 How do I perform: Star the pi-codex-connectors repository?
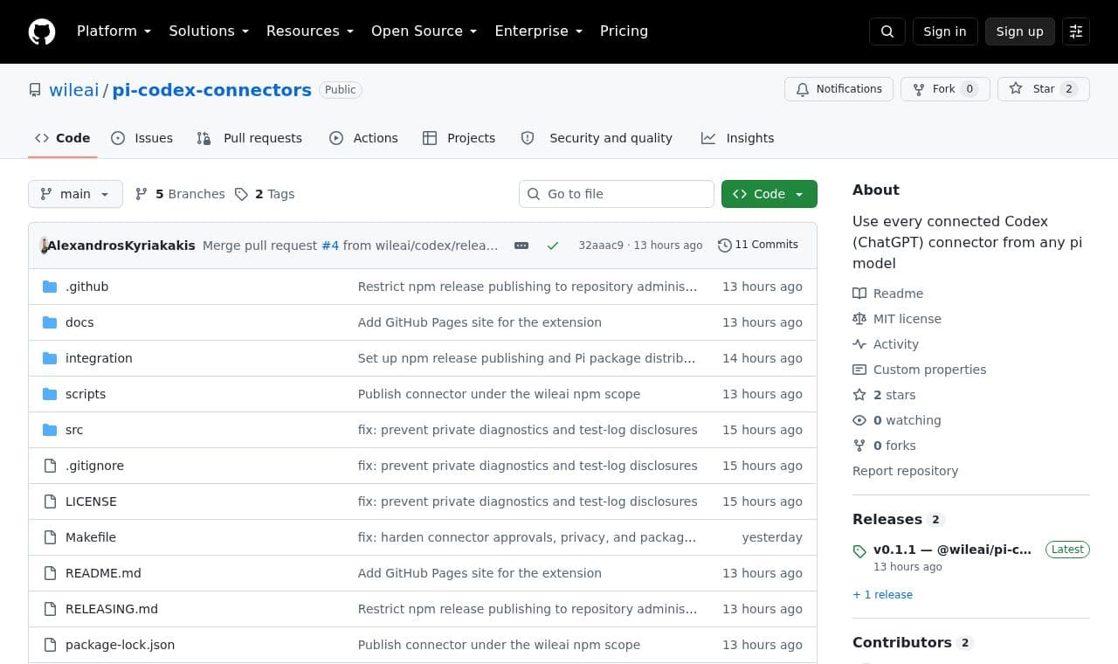[1044, 89]
